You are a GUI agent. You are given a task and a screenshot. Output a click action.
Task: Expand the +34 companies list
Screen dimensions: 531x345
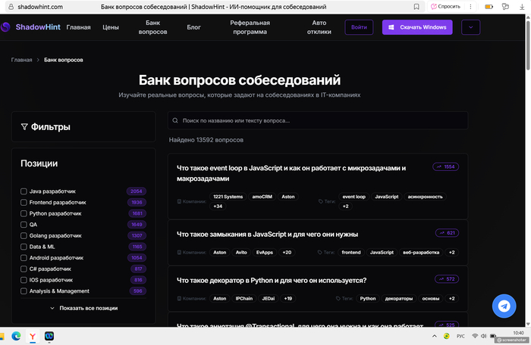[x=218, y=206]
